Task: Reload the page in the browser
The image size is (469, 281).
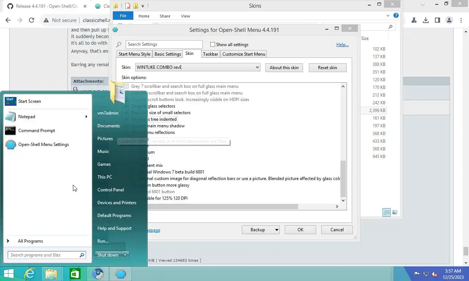Action: [32, 20]
